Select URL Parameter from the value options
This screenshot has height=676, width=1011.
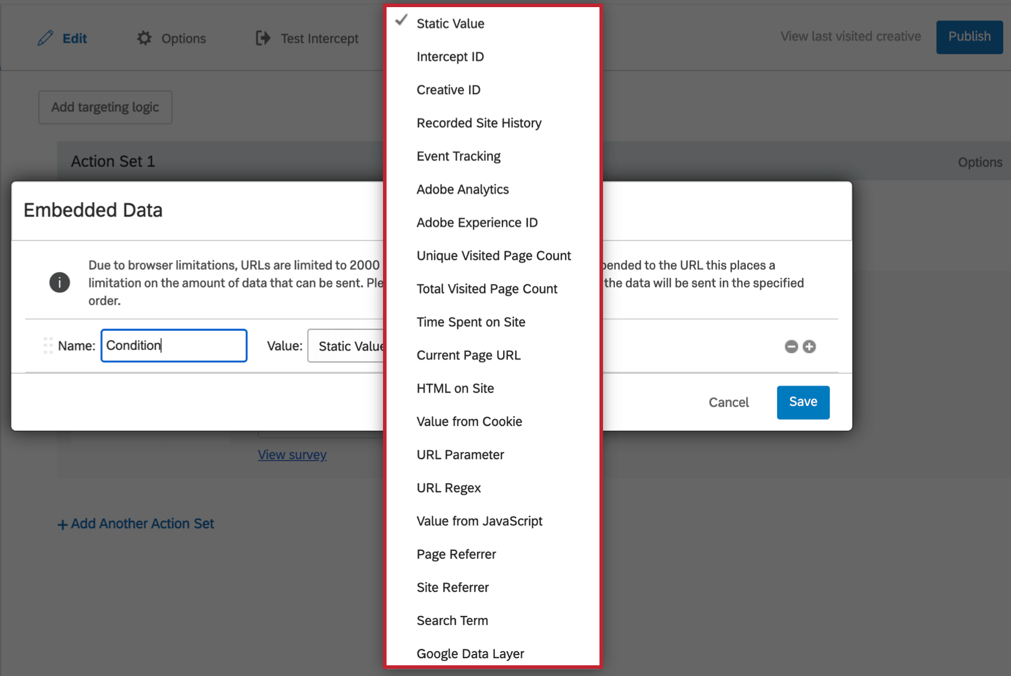coord(460,454)
